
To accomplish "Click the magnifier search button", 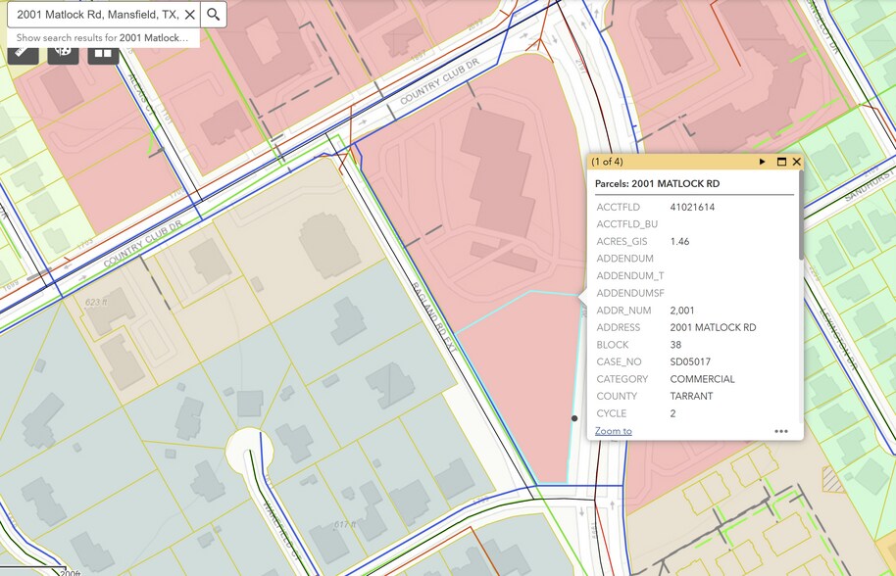I will coord(214,15).
